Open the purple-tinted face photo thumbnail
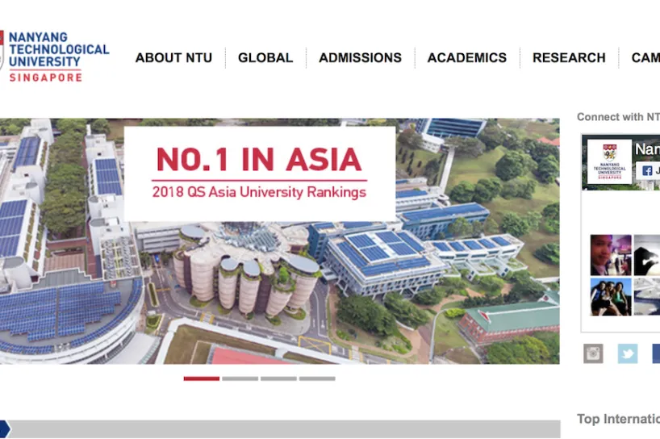Viewport: 660px width, 439px height. click(611, 255)
